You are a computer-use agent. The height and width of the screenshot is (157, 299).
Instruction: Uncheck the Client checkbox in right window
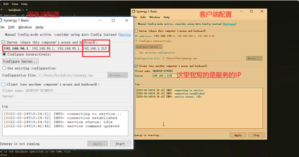click(x=136, y=66)
